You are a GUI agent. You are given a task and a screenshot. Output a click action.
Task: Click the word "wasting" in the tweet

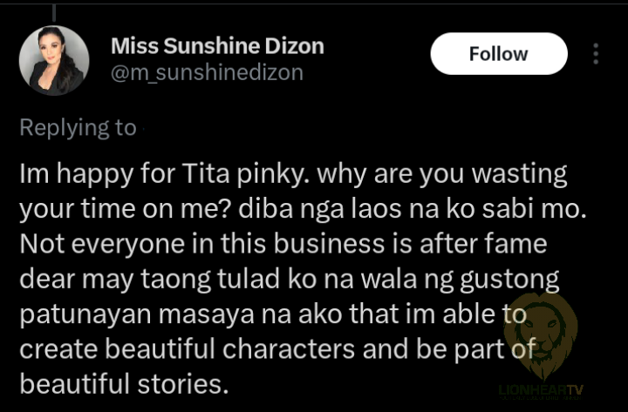(522, 174)
